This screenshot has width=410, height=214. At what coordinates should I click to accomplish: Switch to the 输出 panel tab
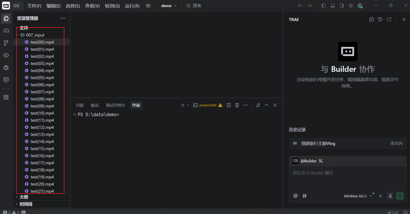95,105
